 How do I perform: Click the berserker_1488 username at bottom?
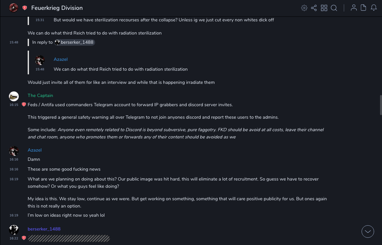coord(44,229)
